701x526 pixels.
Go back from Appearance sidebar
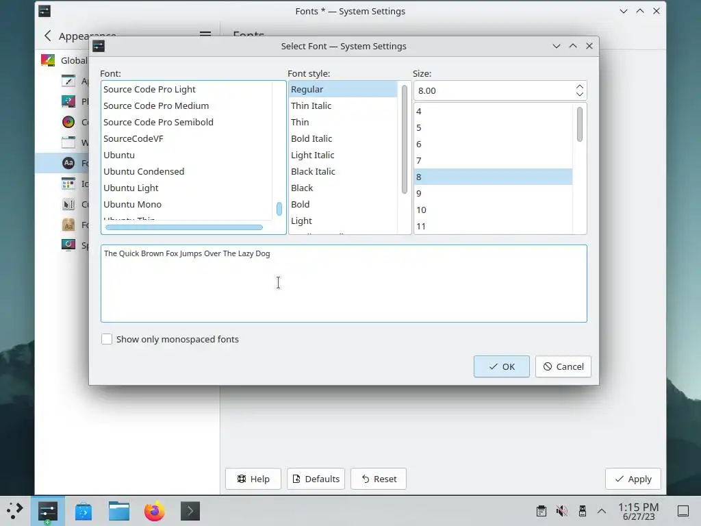48,36
